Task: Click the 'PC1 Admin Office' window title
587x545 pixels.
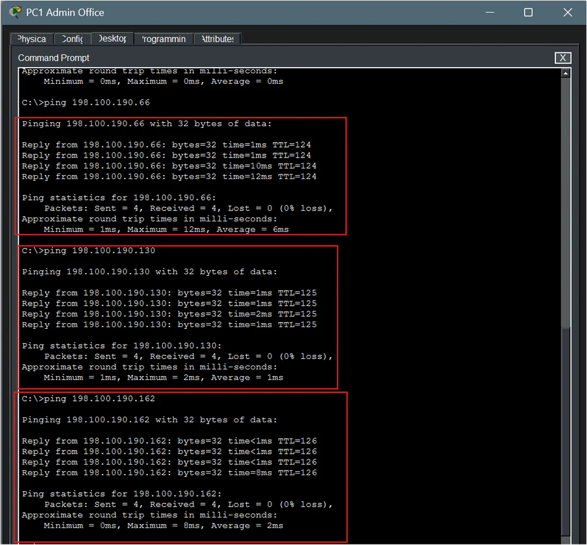Action: coord(65,12)
